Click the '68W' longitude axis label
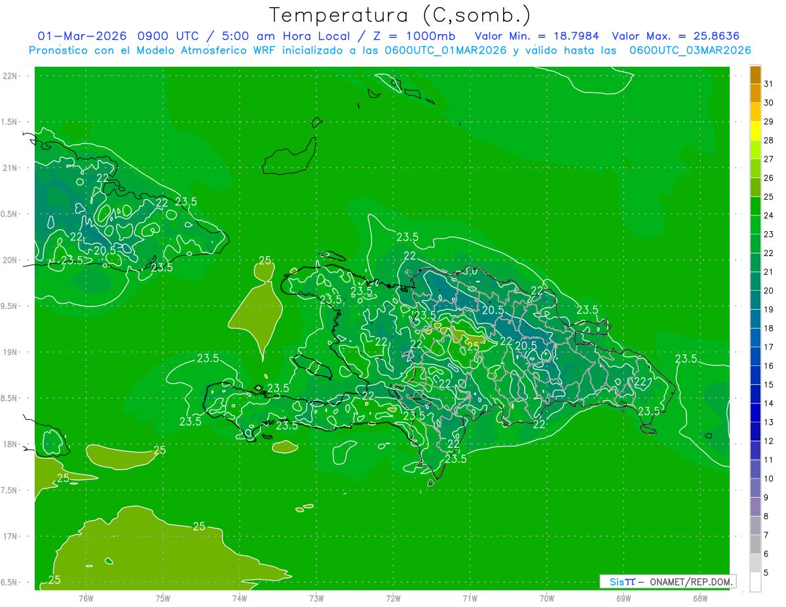Viewport: 786px width, 607px height. pyautogui.click(x=700, y=598)
